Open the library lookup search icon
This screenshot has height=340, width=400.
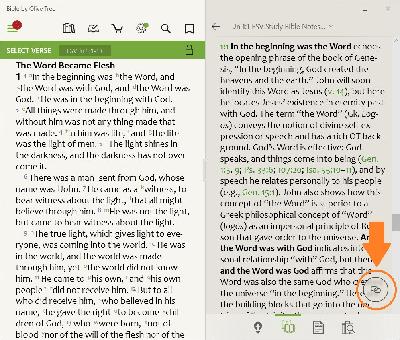[x=348, y=328]
